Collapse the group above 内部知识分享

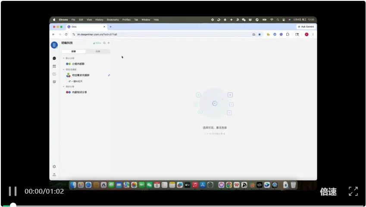coord(63,87)
